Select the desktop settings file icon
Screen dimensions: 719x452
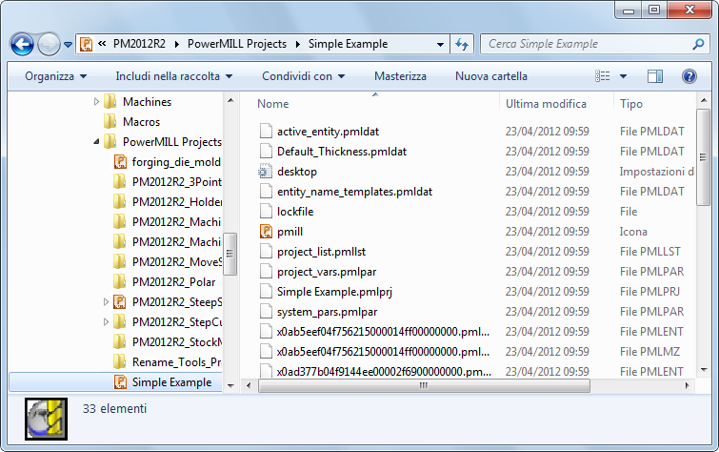coord(266,172)
